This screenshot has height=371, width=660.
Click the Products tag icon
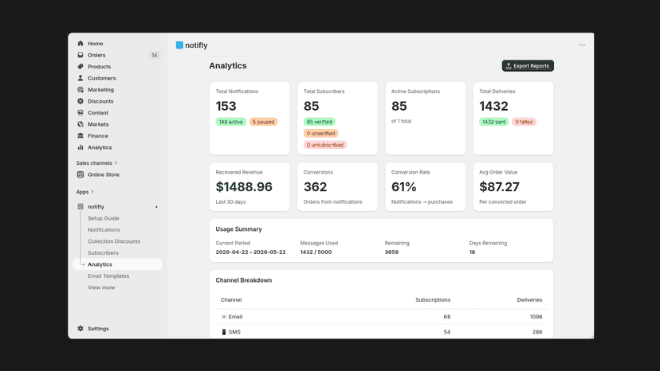click(81, 66)
